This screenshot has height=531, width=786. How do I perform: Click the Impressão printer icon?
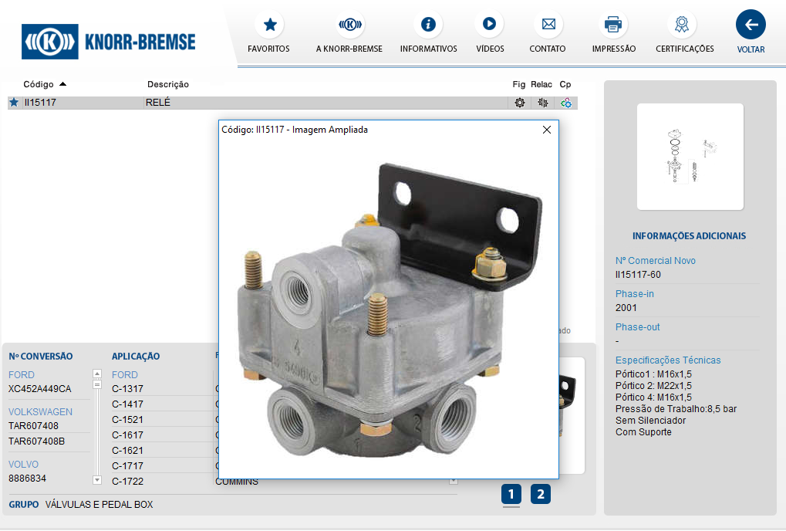[x=613, y=25]
